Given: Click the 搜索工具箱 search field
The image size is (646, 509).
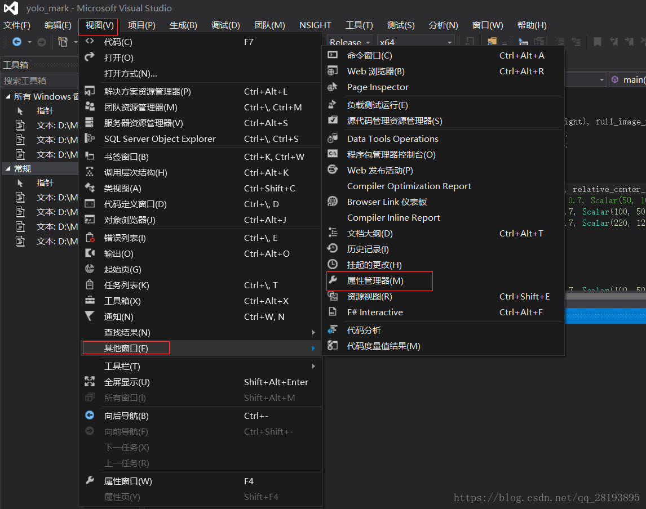Looking at the screenshot, I should pos(40,81).
